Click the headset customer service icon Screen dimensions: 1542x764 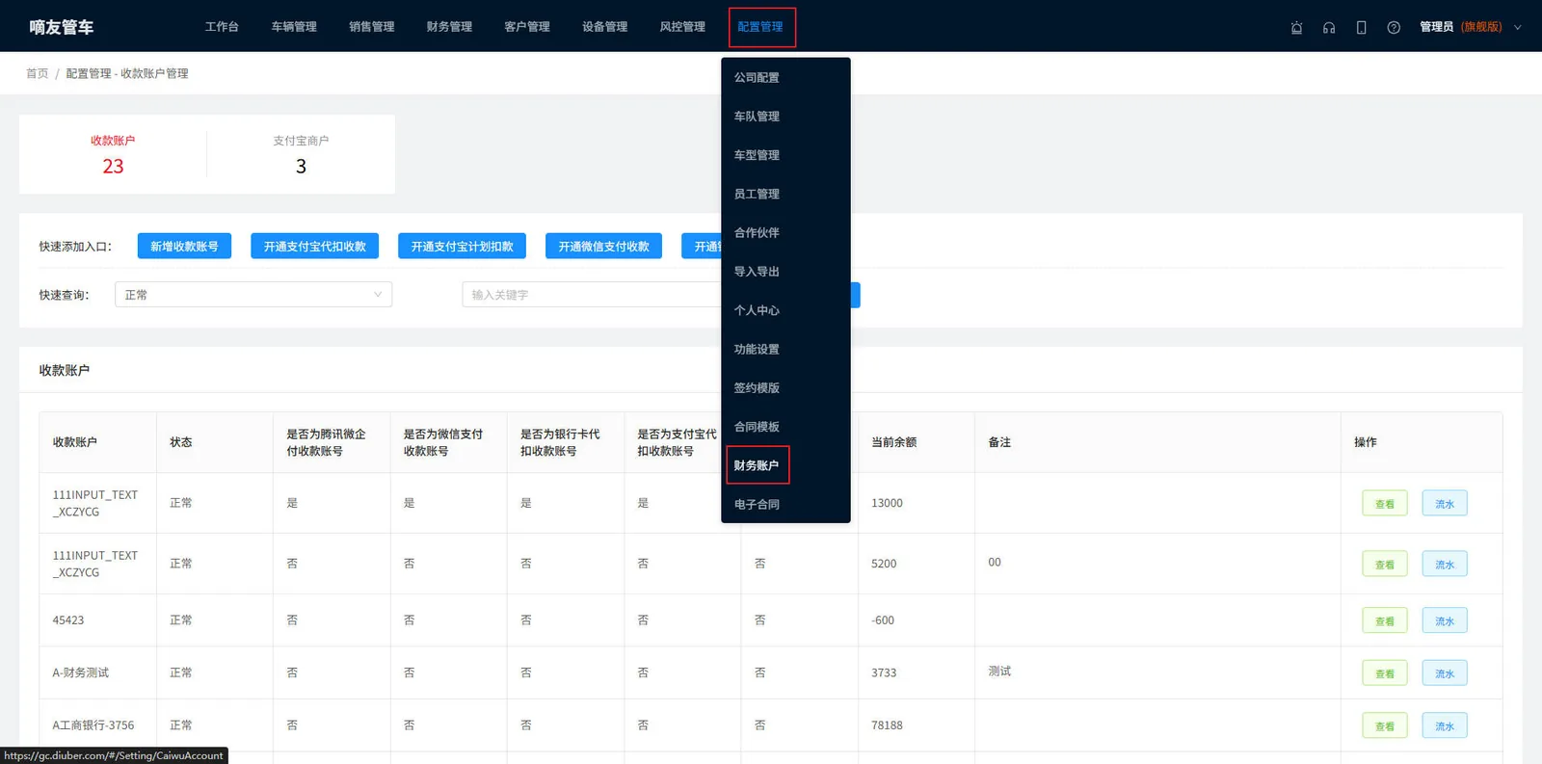1329,28
